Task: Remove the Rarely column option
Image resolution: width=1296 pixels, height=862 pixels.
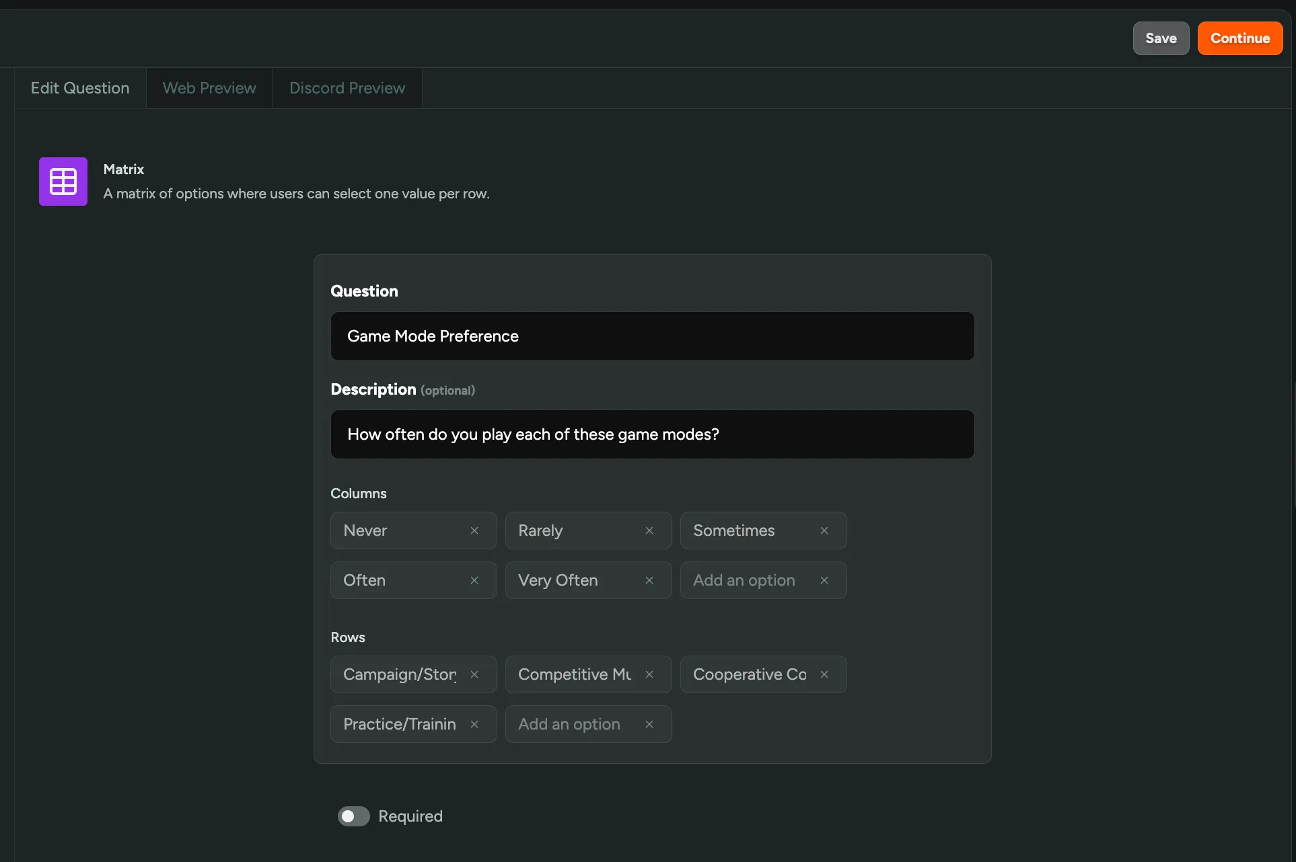Action: [x=649, y=531]
